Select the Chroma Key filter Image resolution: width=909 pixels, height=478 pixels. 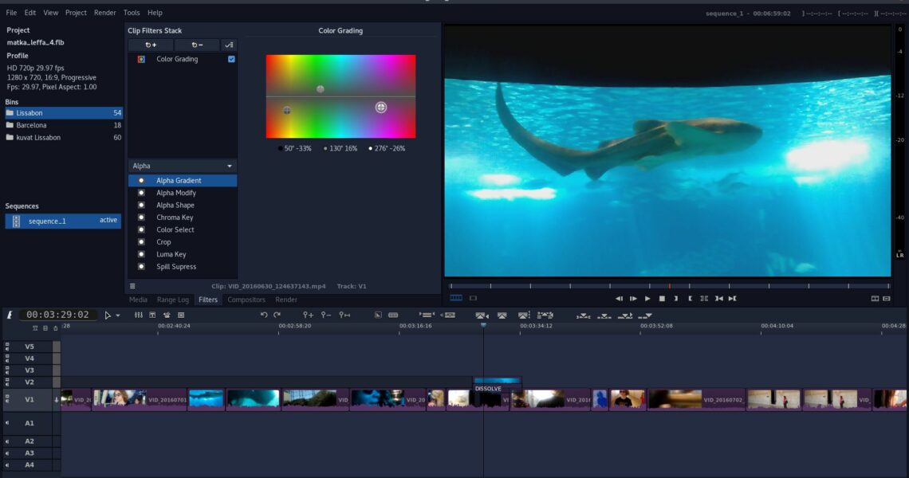pos(175,217)
